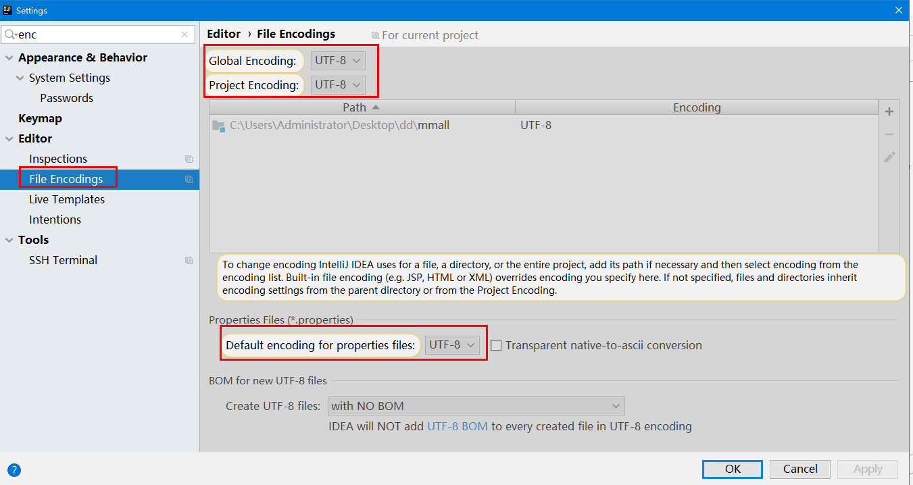Select File Encodings in settings tree
The image size is (913, 485).
coord(66,179)
